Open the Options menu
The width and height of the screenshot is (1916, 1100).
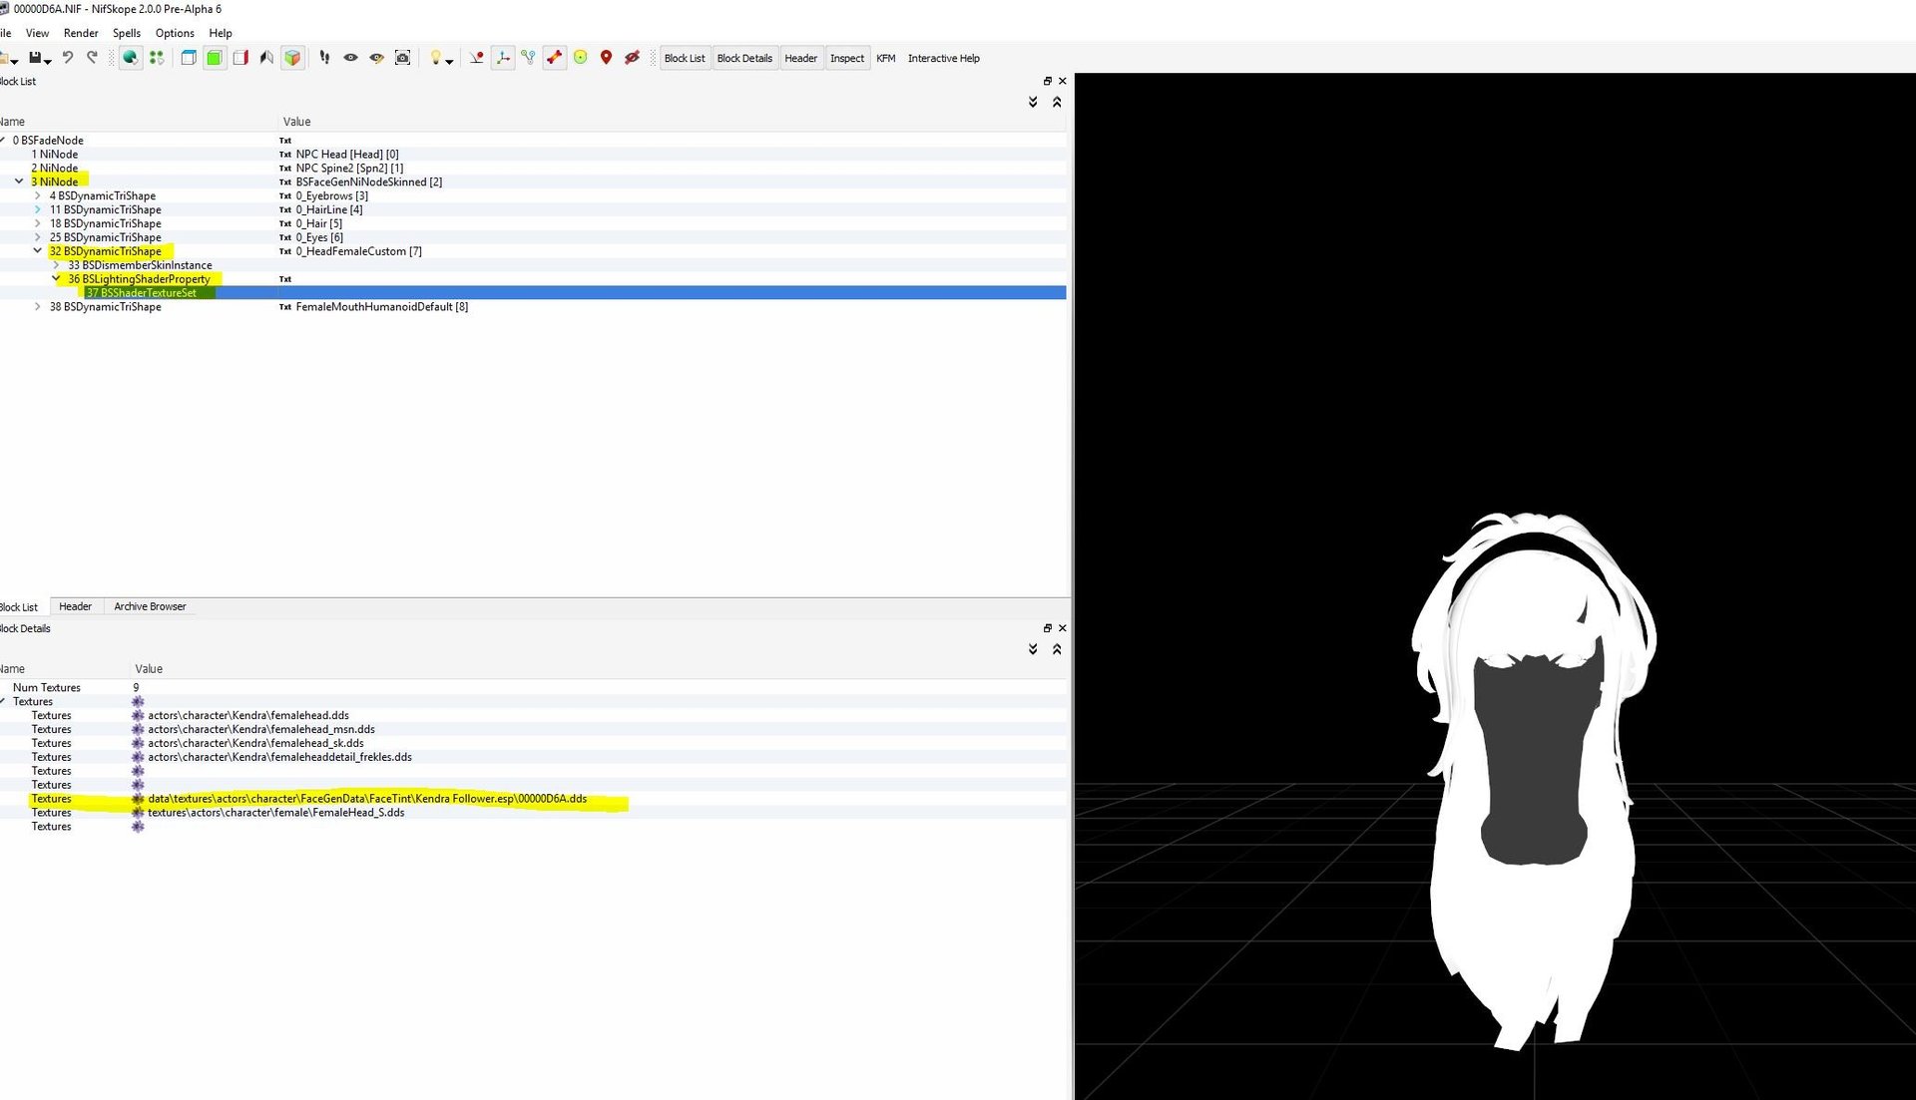click(175, 33)
